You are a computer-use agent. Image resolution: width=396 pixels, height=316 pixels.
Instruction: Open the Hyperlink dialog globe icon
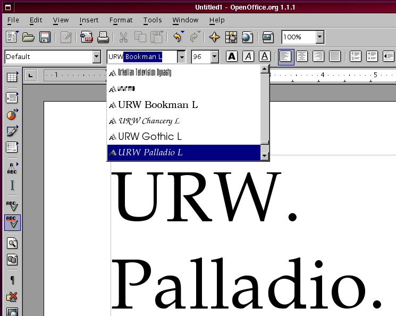248,37
